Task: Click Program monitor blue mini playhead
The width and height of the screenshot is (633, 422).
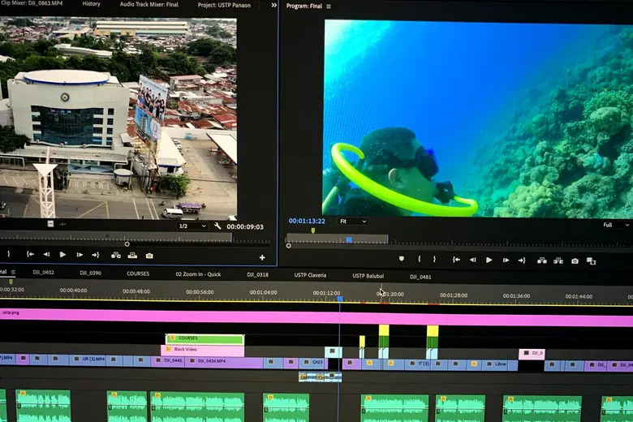Action: [x=349, y=240]
